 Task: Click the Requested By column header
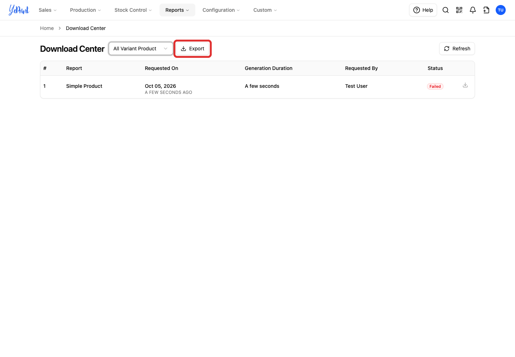click(x=361, y=68)
